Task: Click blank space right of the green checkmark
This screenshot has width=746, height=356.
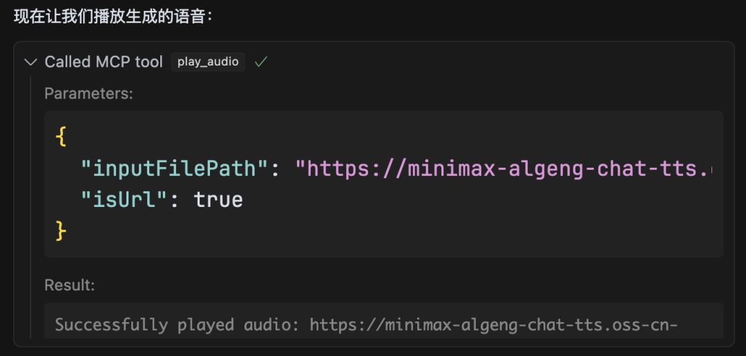Action: pos(484,62)
